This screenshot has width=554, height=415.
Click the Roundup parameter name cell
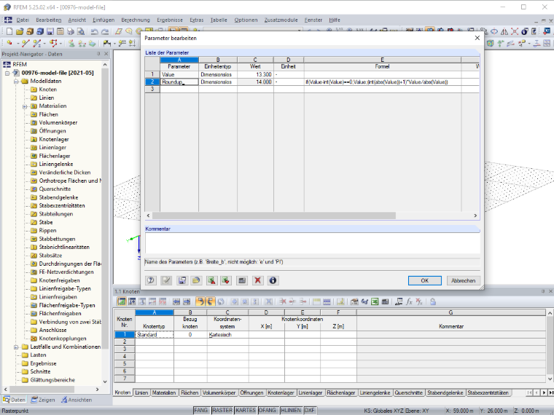[179, 82]
